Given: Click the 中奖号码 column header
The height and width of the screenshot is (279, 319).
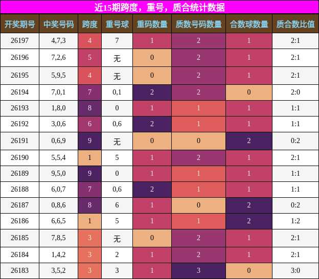Looking at the screenshot, I should coord(59,24).
